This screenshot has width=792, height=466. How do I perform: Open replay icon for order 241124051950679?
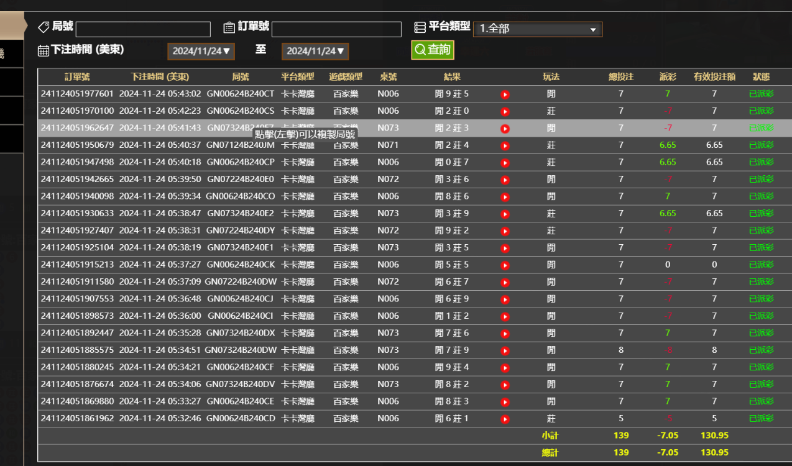pyautogui.click(x=505, y=146)
